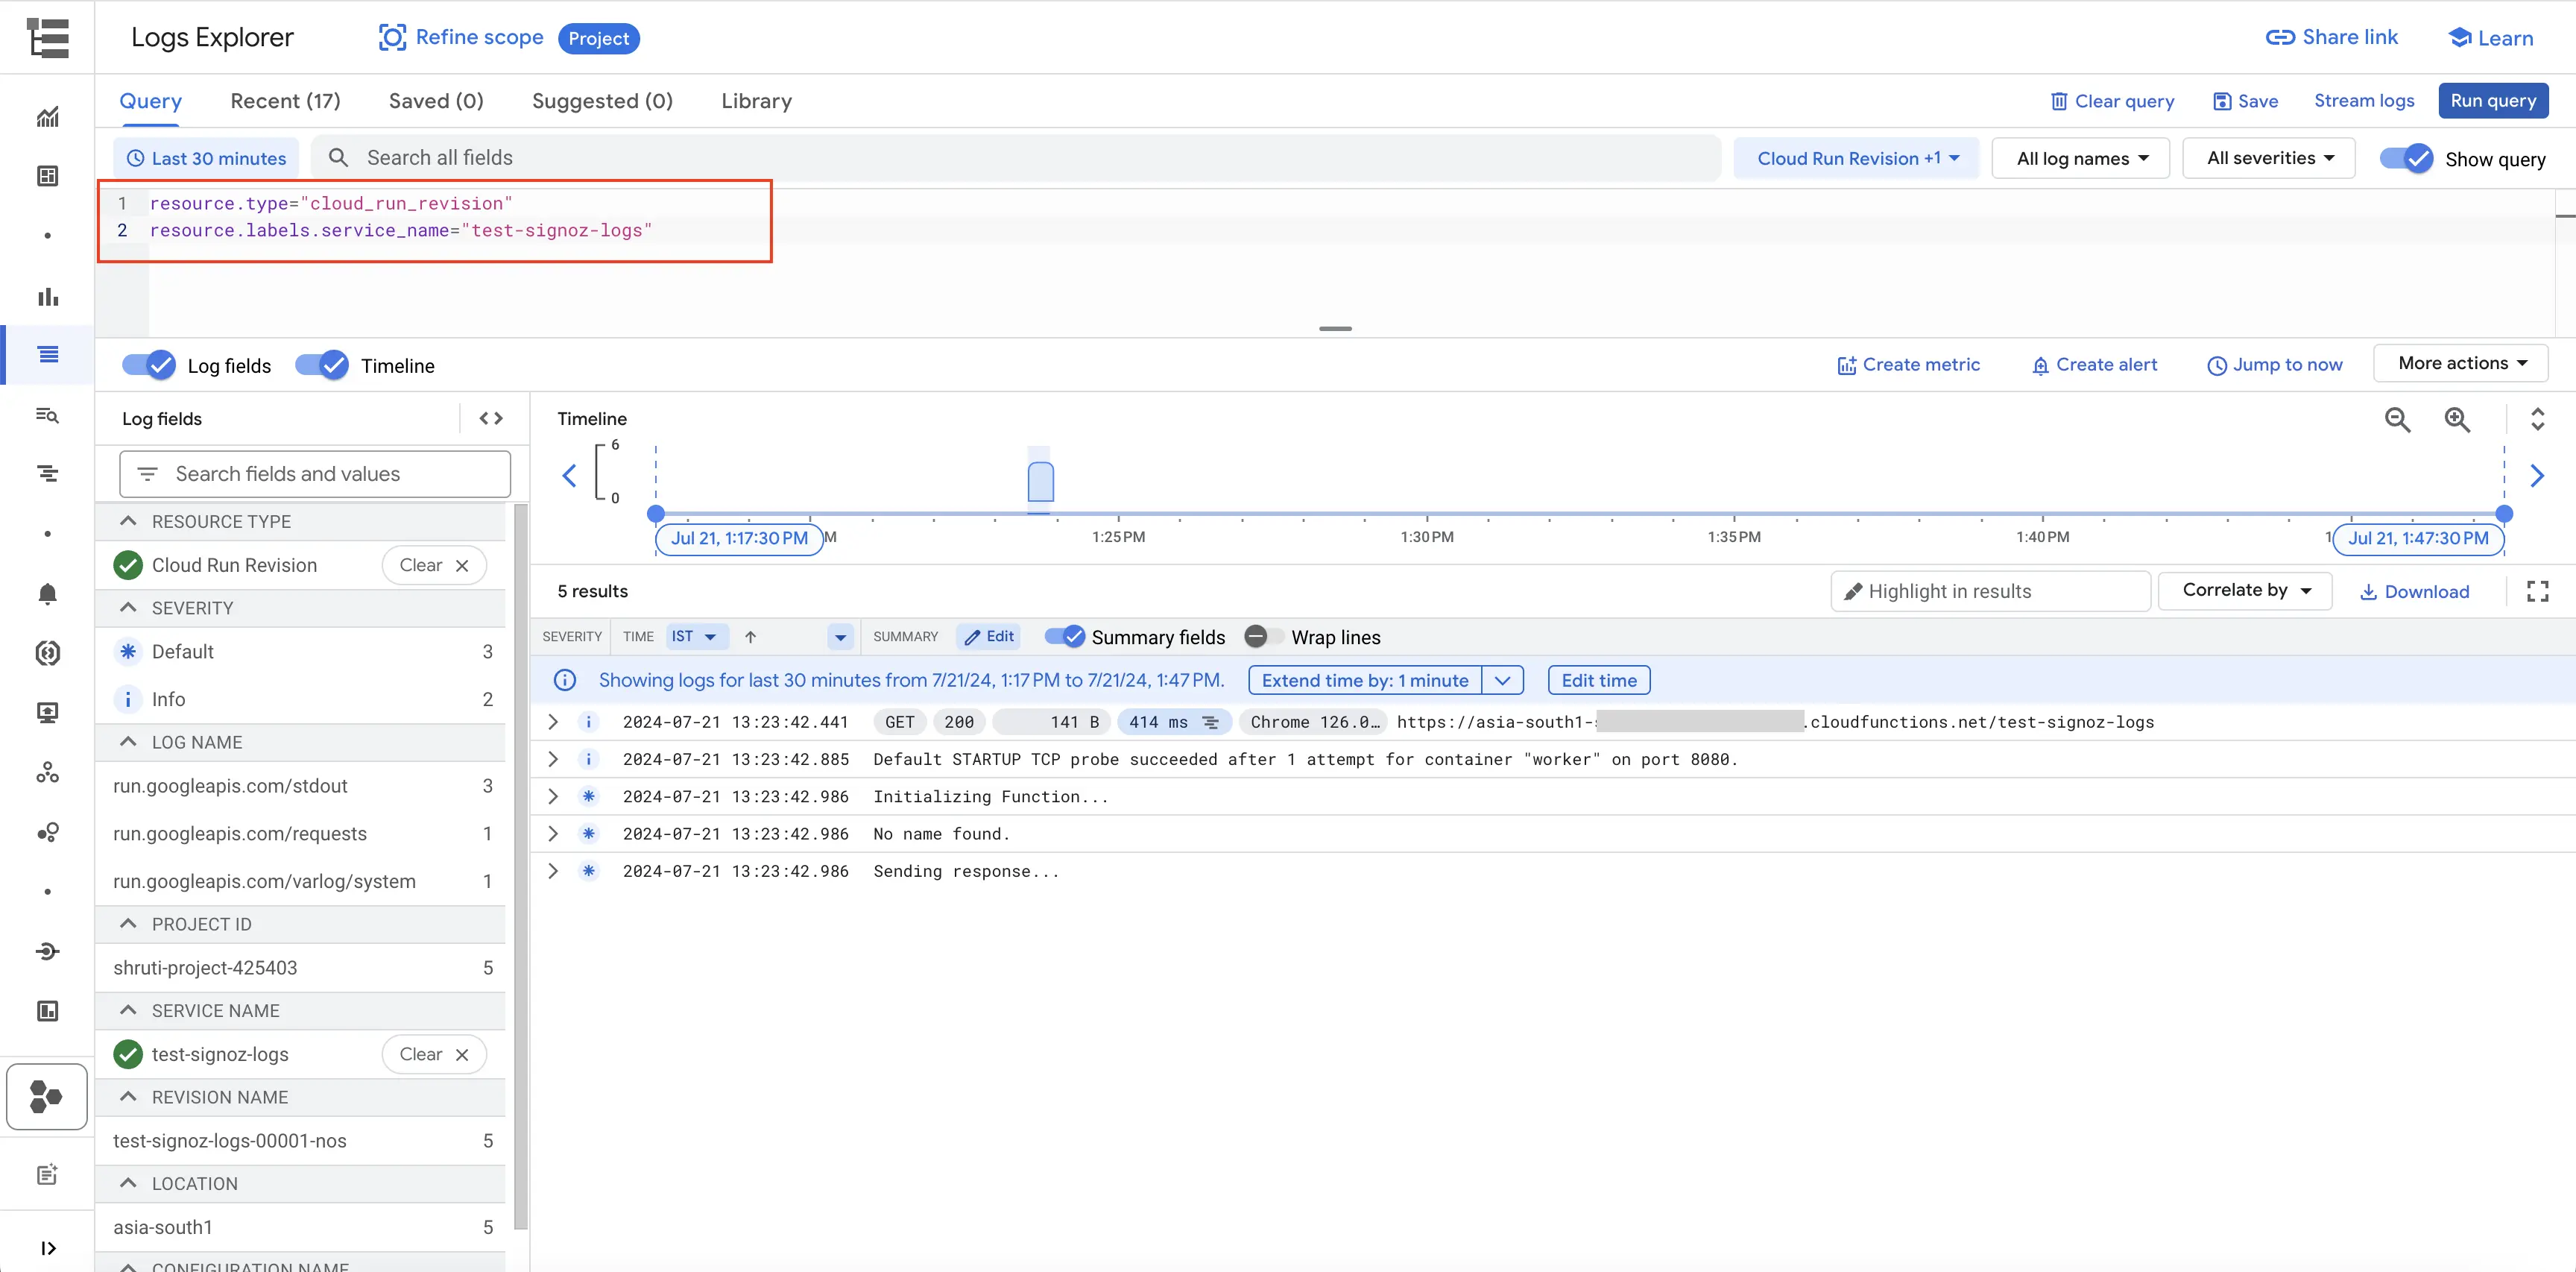The width and height of the screenshot is (2576, 1272).
Task: Expand the GET 200 log entry
Action: [x=553, y=722]
